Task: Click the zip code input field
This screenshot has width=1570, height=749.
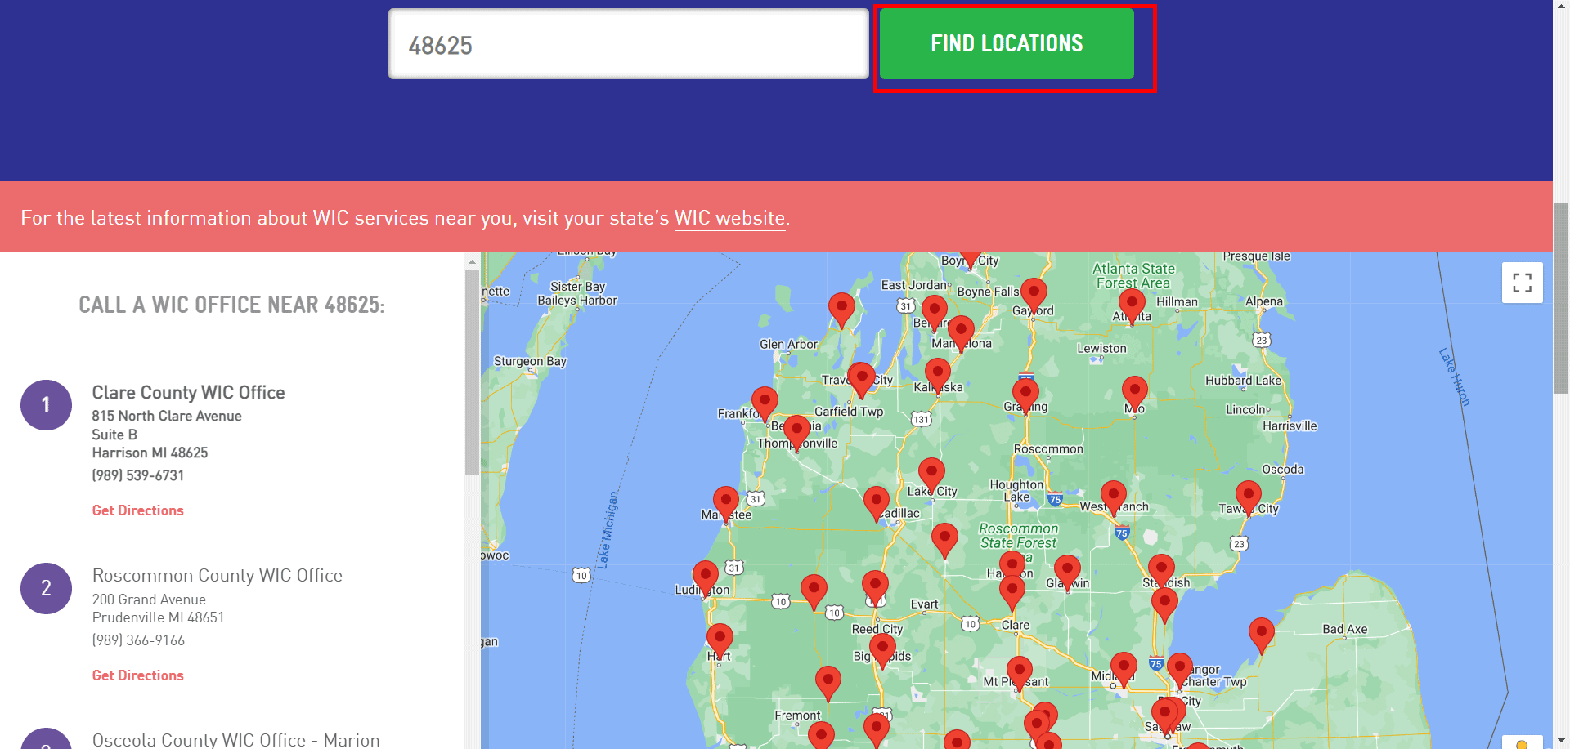Action: tap(628, 44)
